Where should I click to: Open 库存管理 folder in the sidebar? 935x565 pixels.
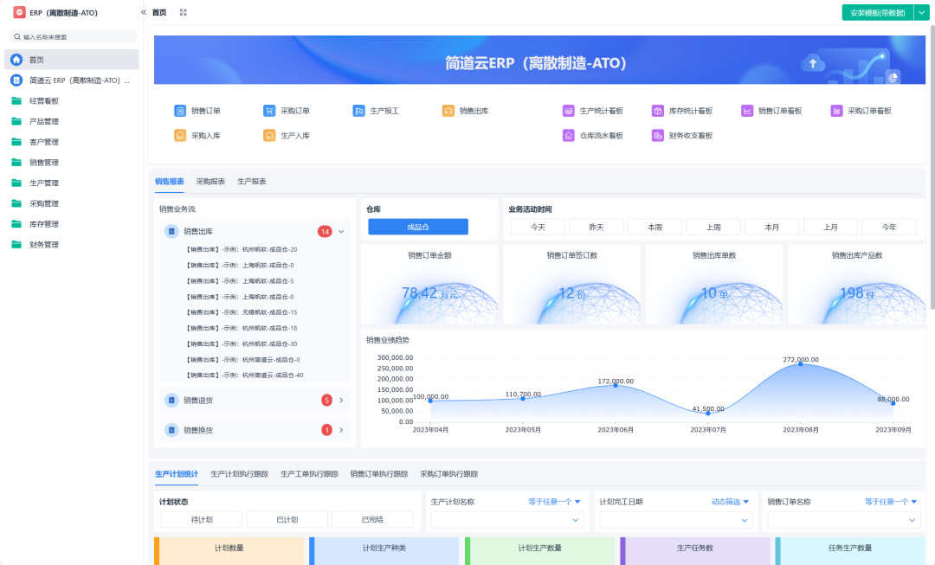(44, 224)
